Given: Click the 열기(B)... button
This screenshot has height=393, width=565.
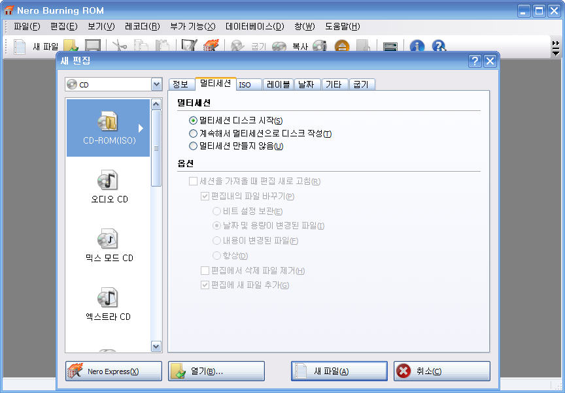Looking at the screenshot, I should point(216,371).
